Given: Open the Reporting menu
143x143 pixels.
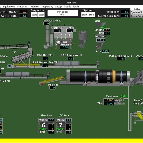Looking at the screenshot, I should point(48,7).
